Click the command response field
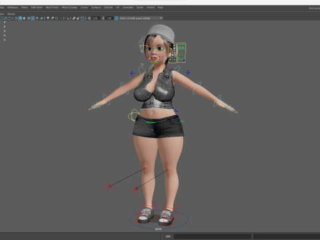320x240 pixels. click(287, 237)
